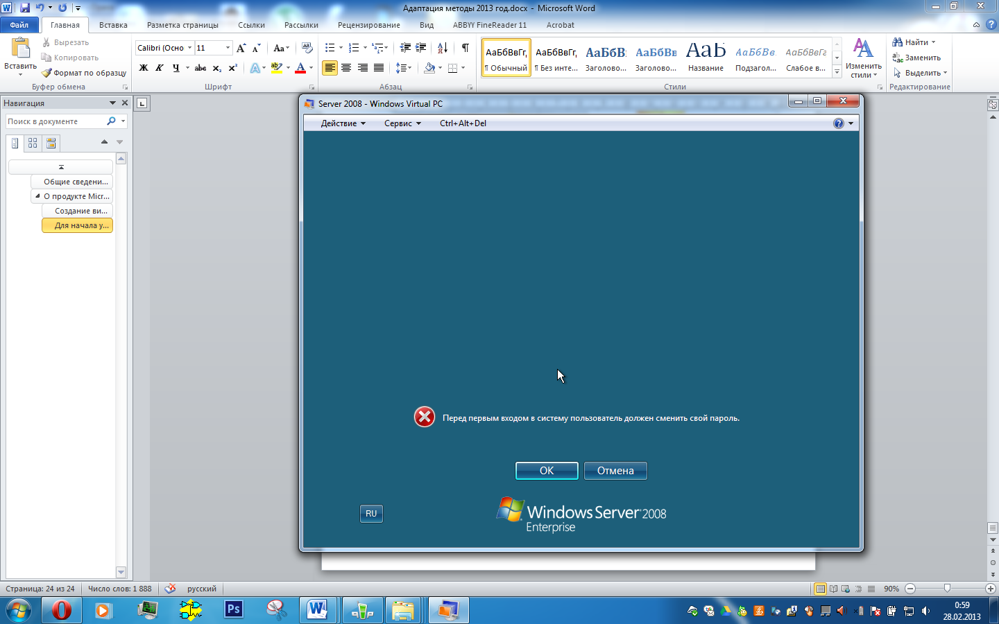This screenshot has width=999, height=624.
Task: Click the zoom out minus button
Action: pos(910,589)
